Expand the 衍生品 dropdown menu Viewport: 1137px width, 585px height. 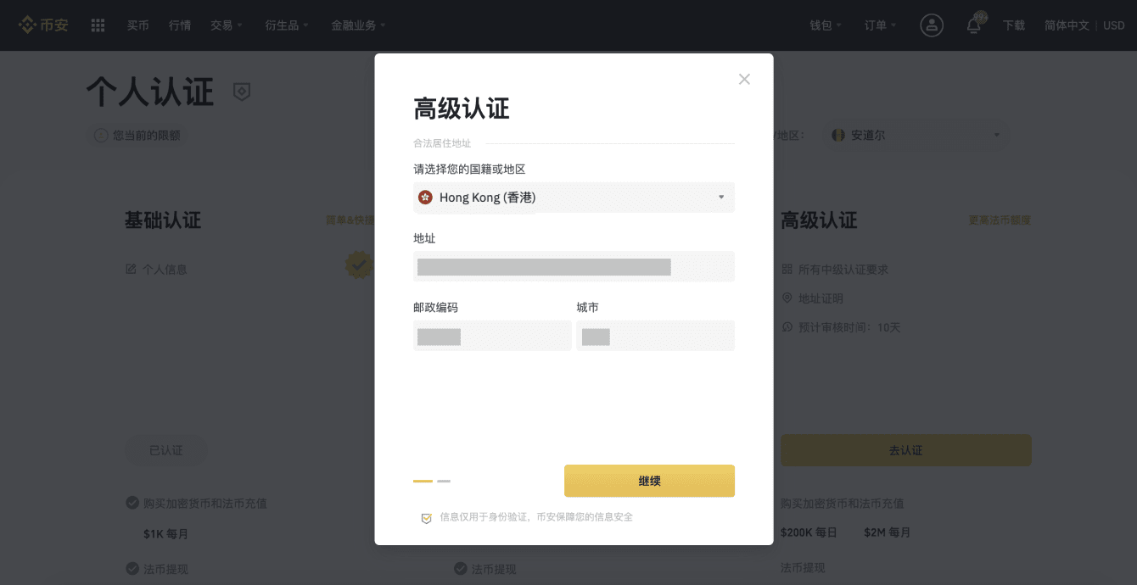[287, 25]
